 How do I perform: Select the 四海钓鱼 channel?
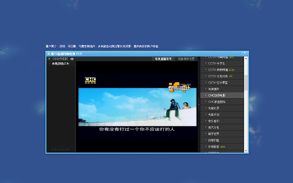[222, 140]
